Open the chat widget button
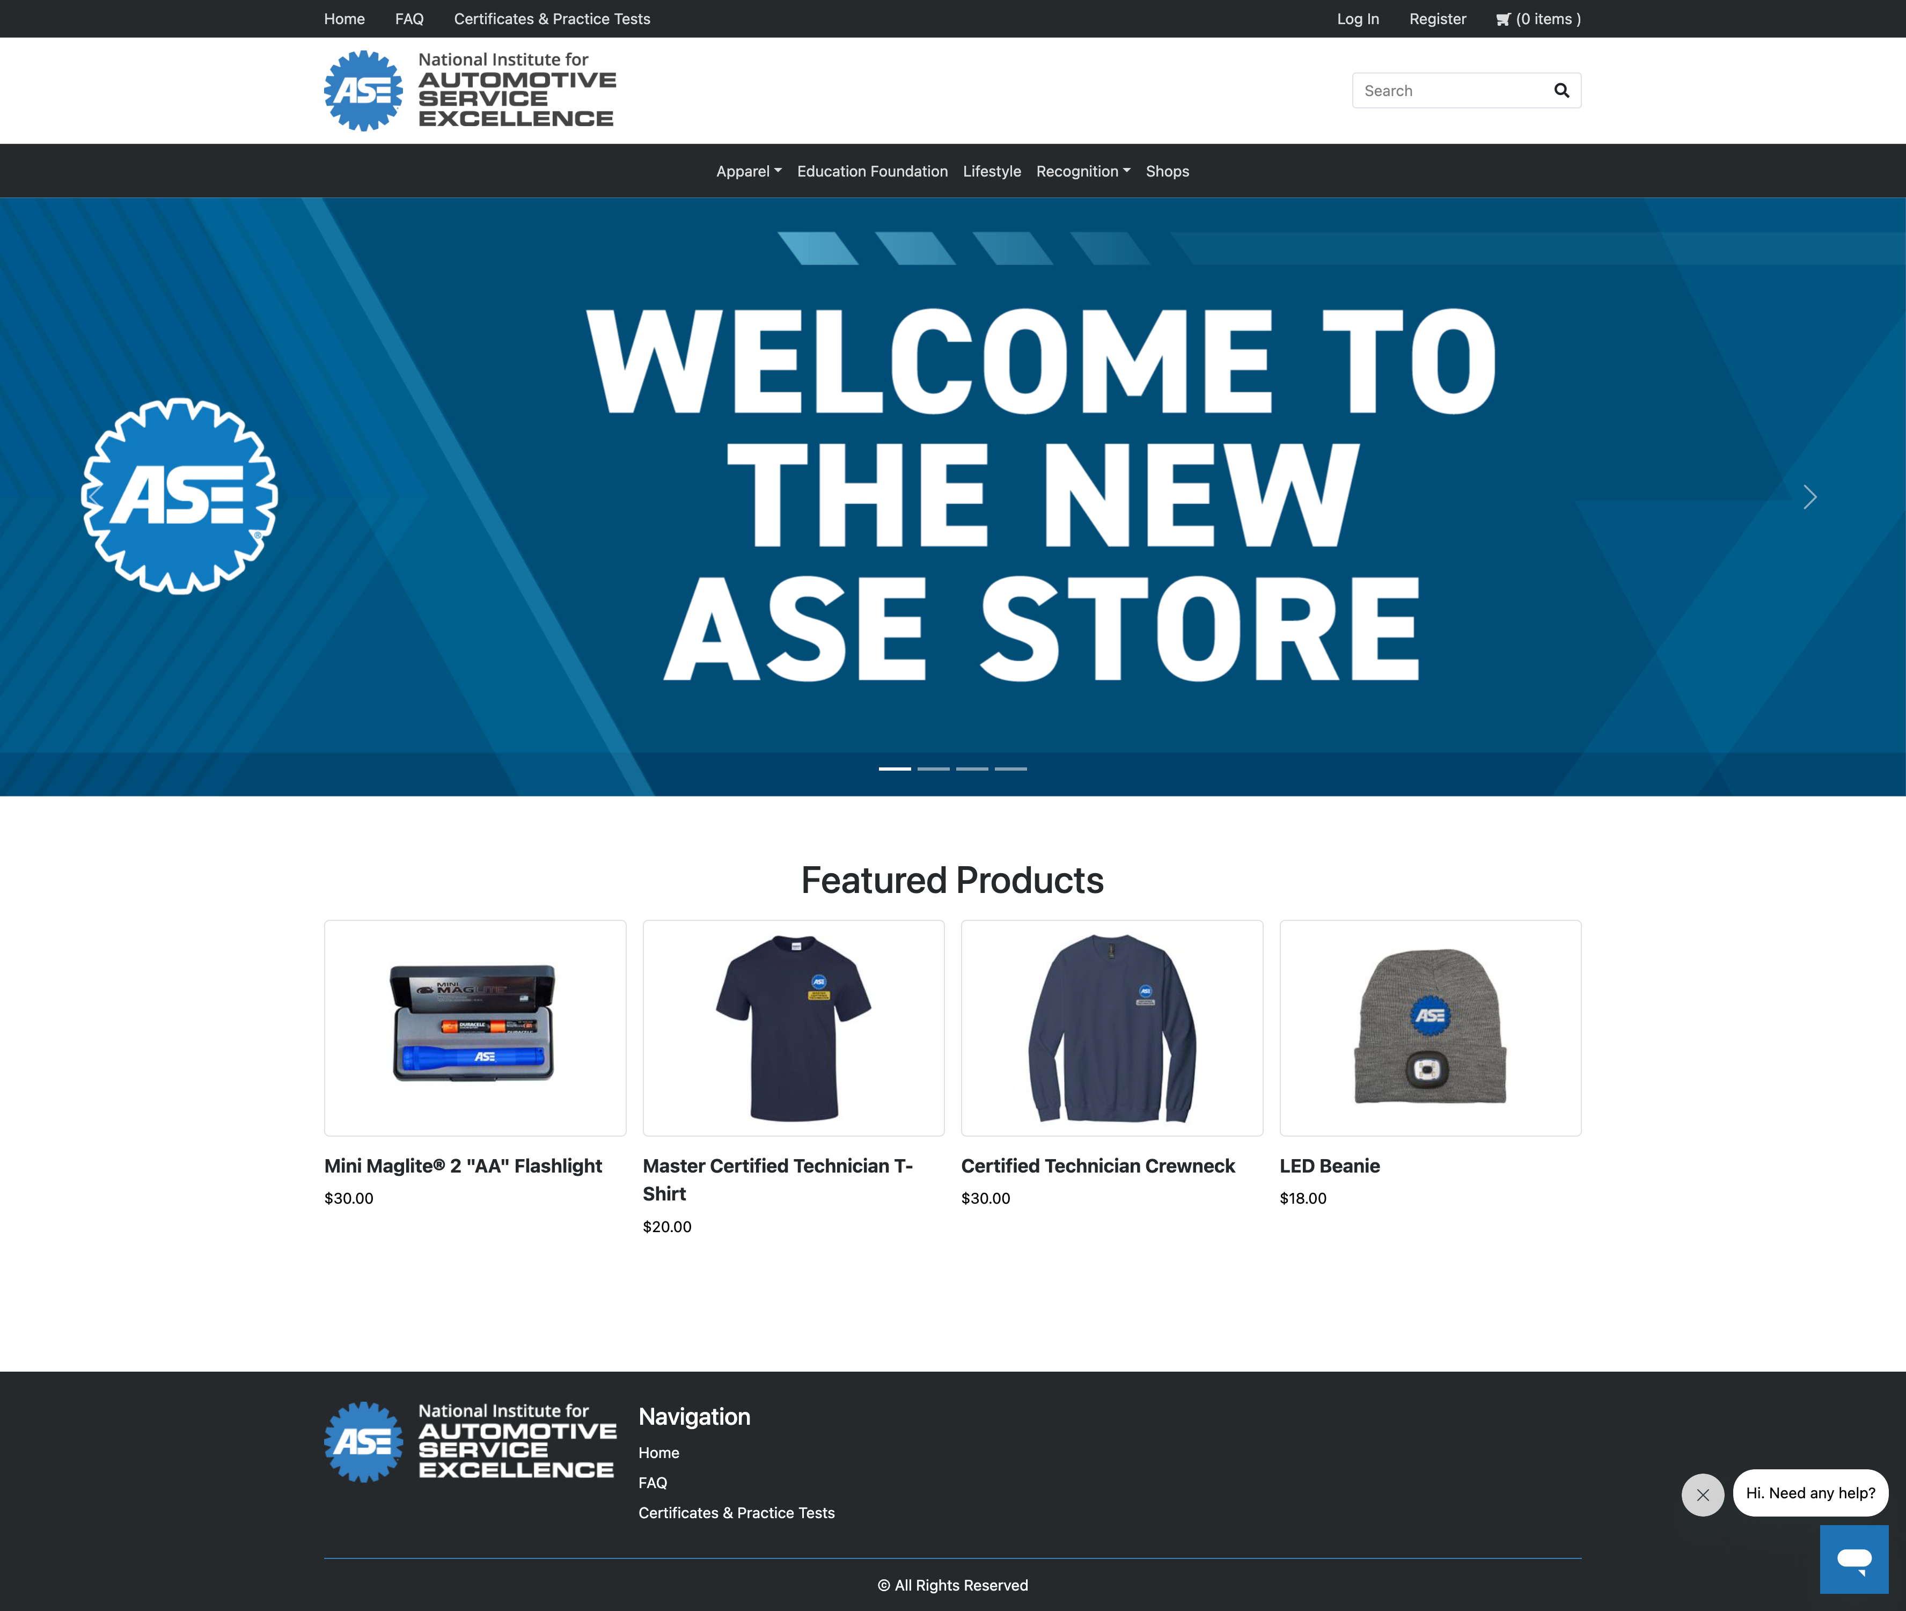The image size is (1906, 1611). tap(1853, 1559)
